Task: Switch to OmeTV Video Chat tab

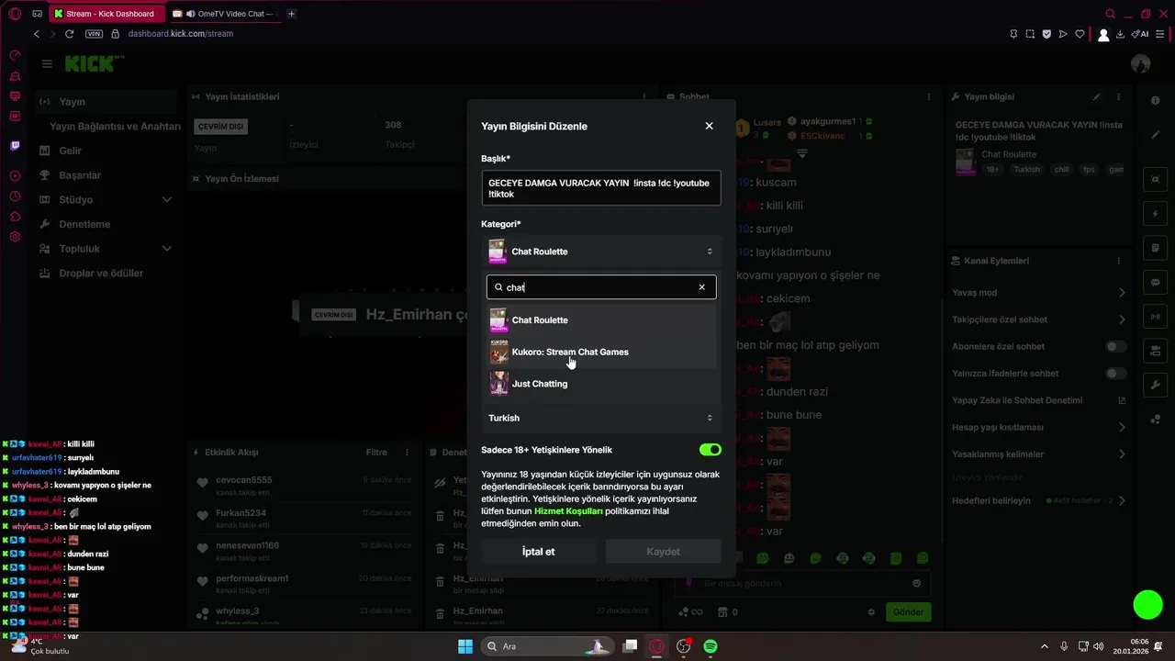Action: (224, 14)
